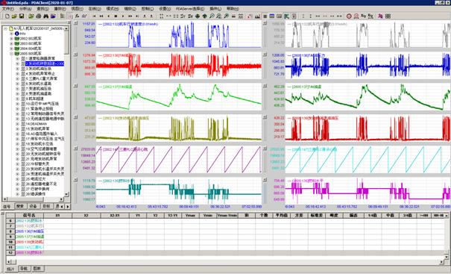Viewport: 451px width, 274px height.
Task: Click the horizontal scrollbar below signal tree
Action: tap(33, 199)
